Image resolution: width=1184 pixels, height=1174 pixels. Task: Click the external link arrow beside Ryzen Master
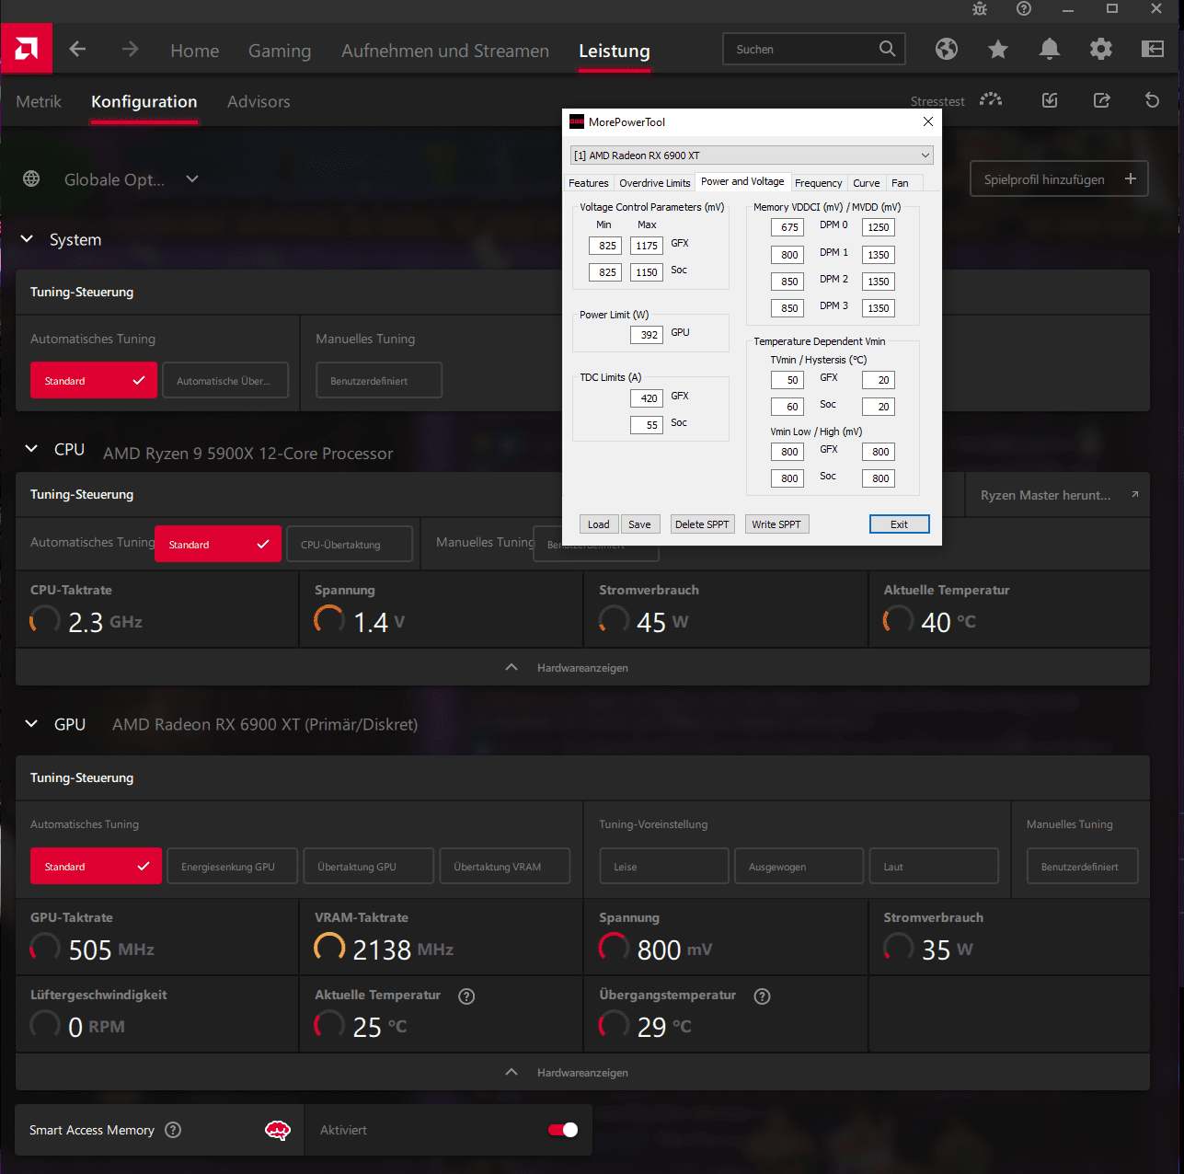(x=1135, y=495)
